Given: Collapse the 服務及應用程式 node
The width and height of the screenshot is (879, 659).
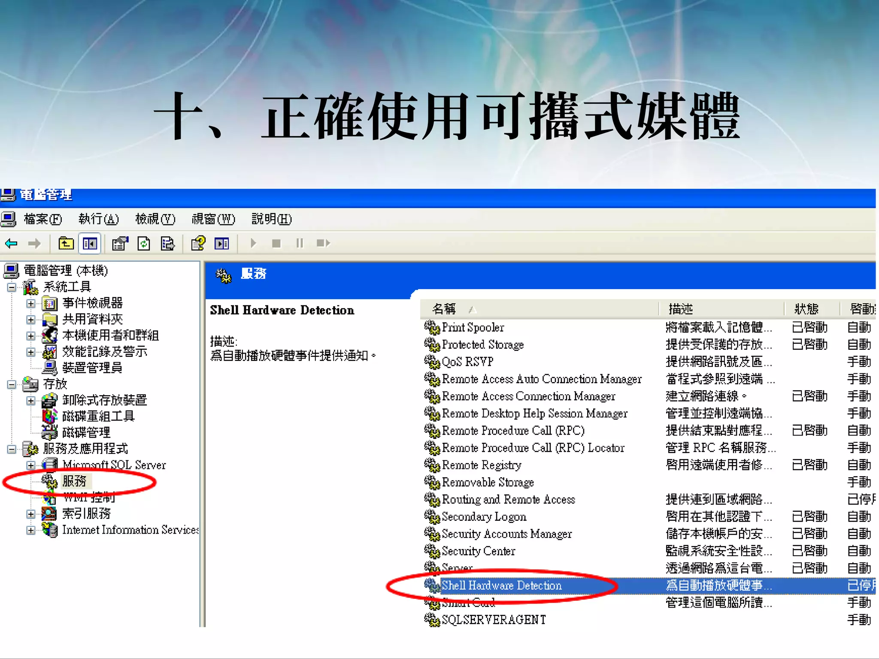Looking at the screenshot, I should point(12,449).
